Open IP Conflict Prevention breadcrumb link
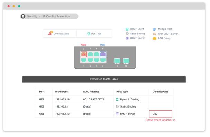This screenshot has width=210, height=137. point(56,16)
